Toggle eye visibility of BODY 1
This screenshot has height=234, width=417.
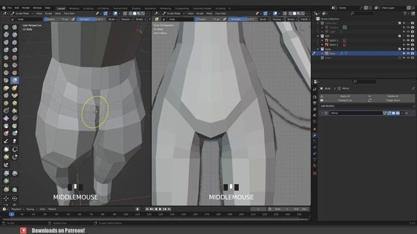pyautogui.click(x=408, y=40)
